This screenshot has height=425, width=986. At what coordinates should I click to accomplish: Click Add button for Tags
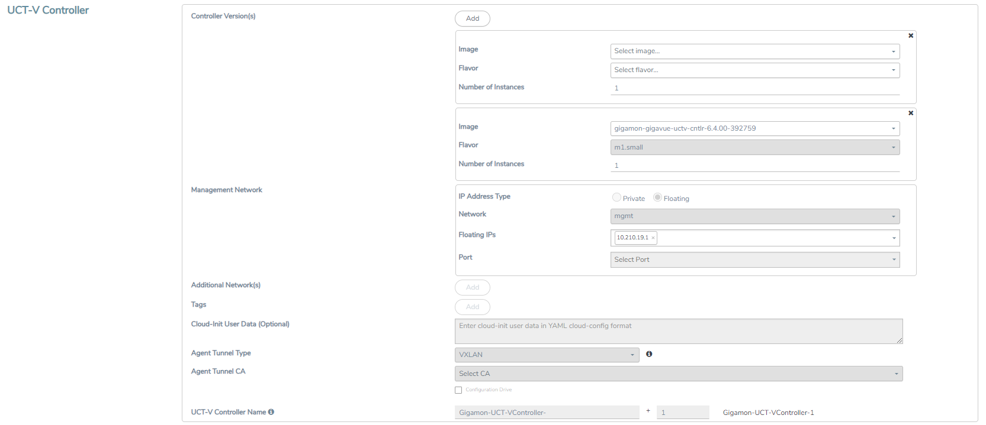point(472,307)
